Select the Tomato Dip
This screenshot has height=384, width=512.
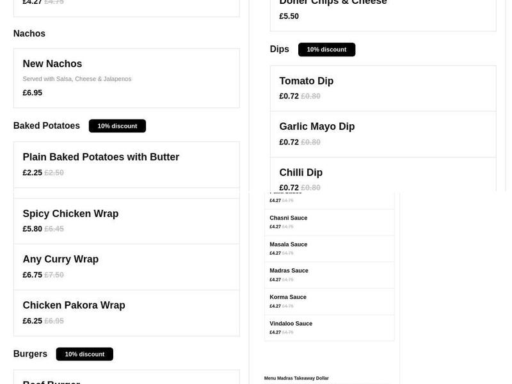click(x=383, y=88)
